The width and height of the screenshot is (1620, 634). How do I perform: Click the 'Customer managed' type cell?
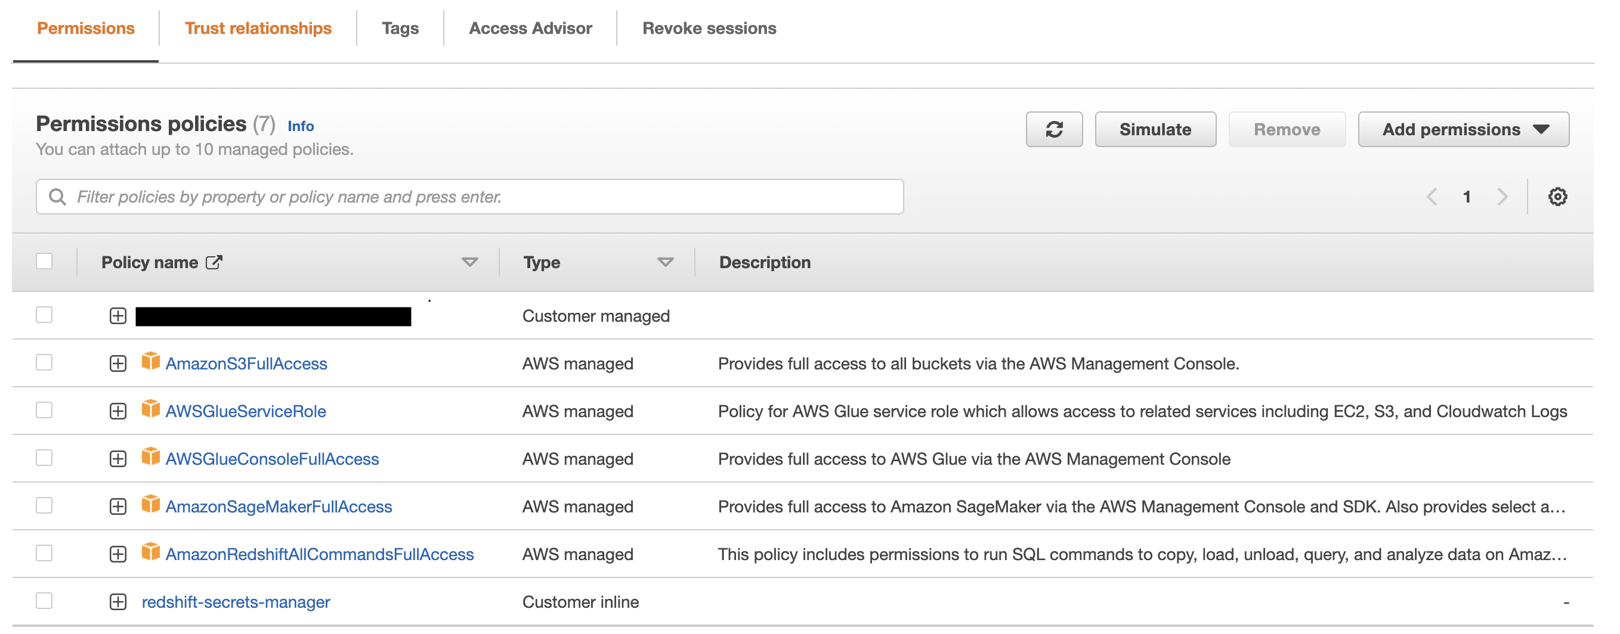[x=595, y=316]
